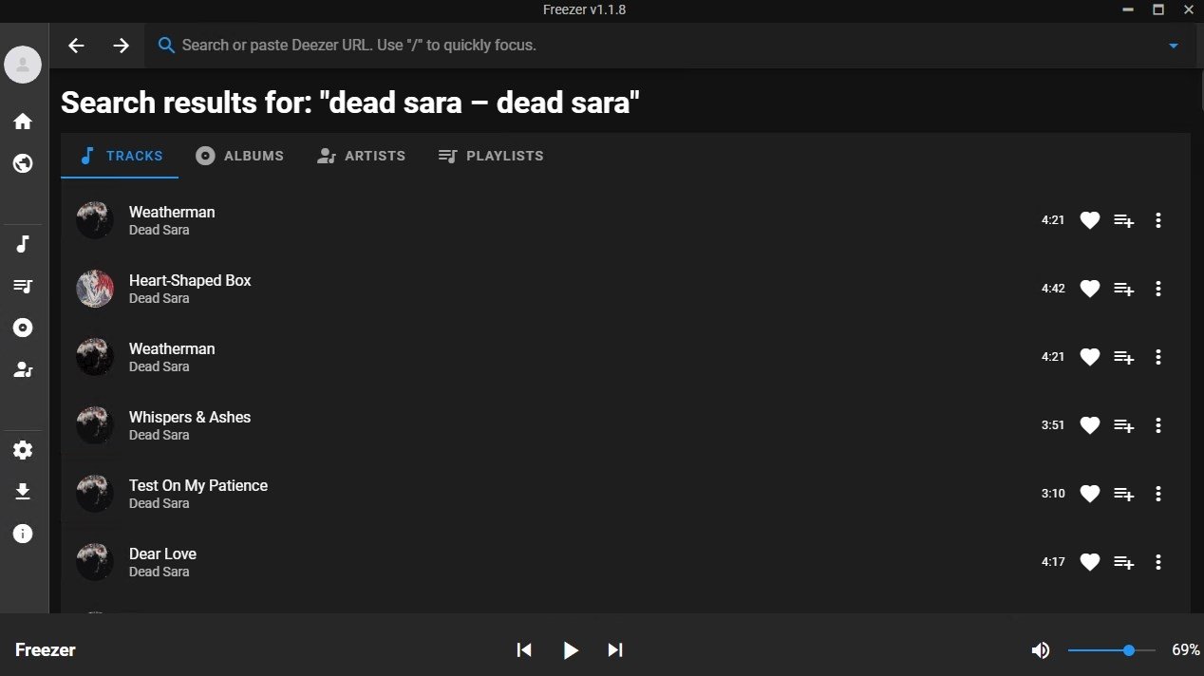
Task: Switch to the Artists tab
Action: click(361, 156)
